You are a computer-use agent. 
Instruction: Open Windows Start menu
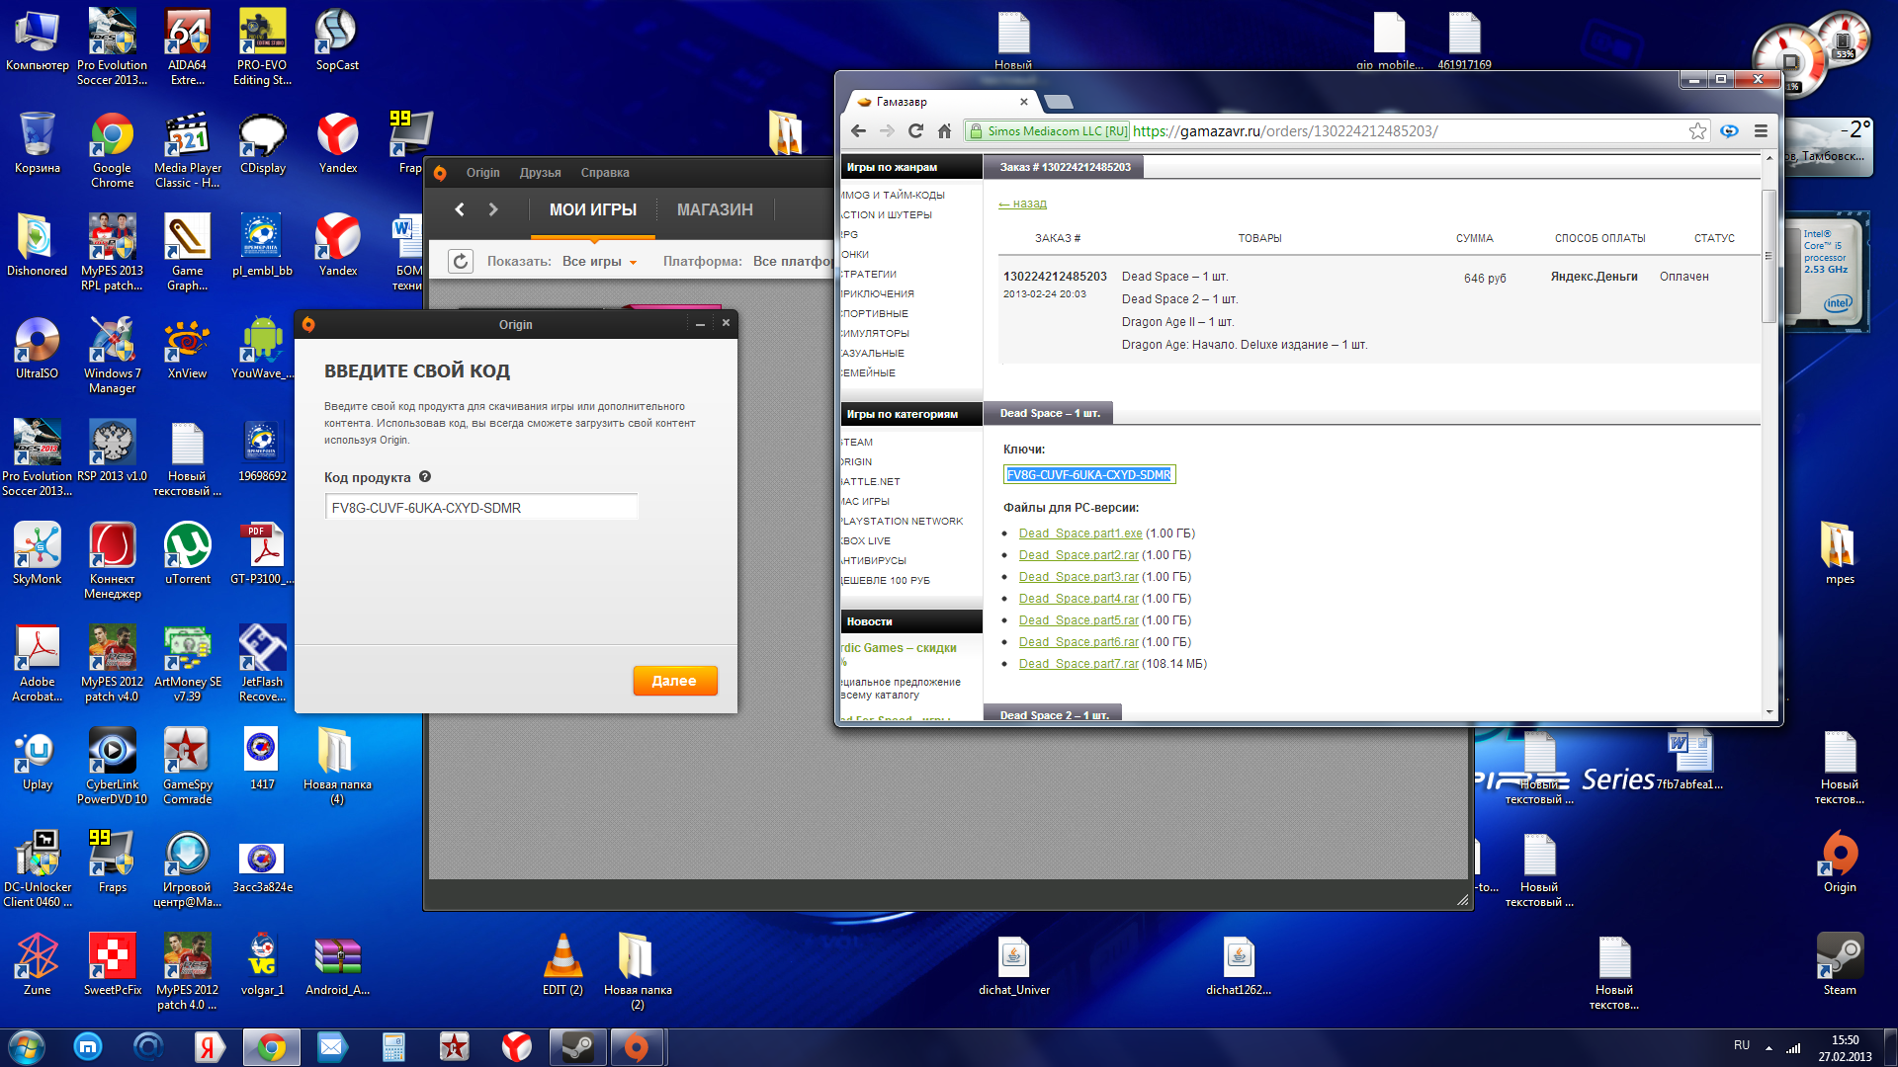(26, 1046)
